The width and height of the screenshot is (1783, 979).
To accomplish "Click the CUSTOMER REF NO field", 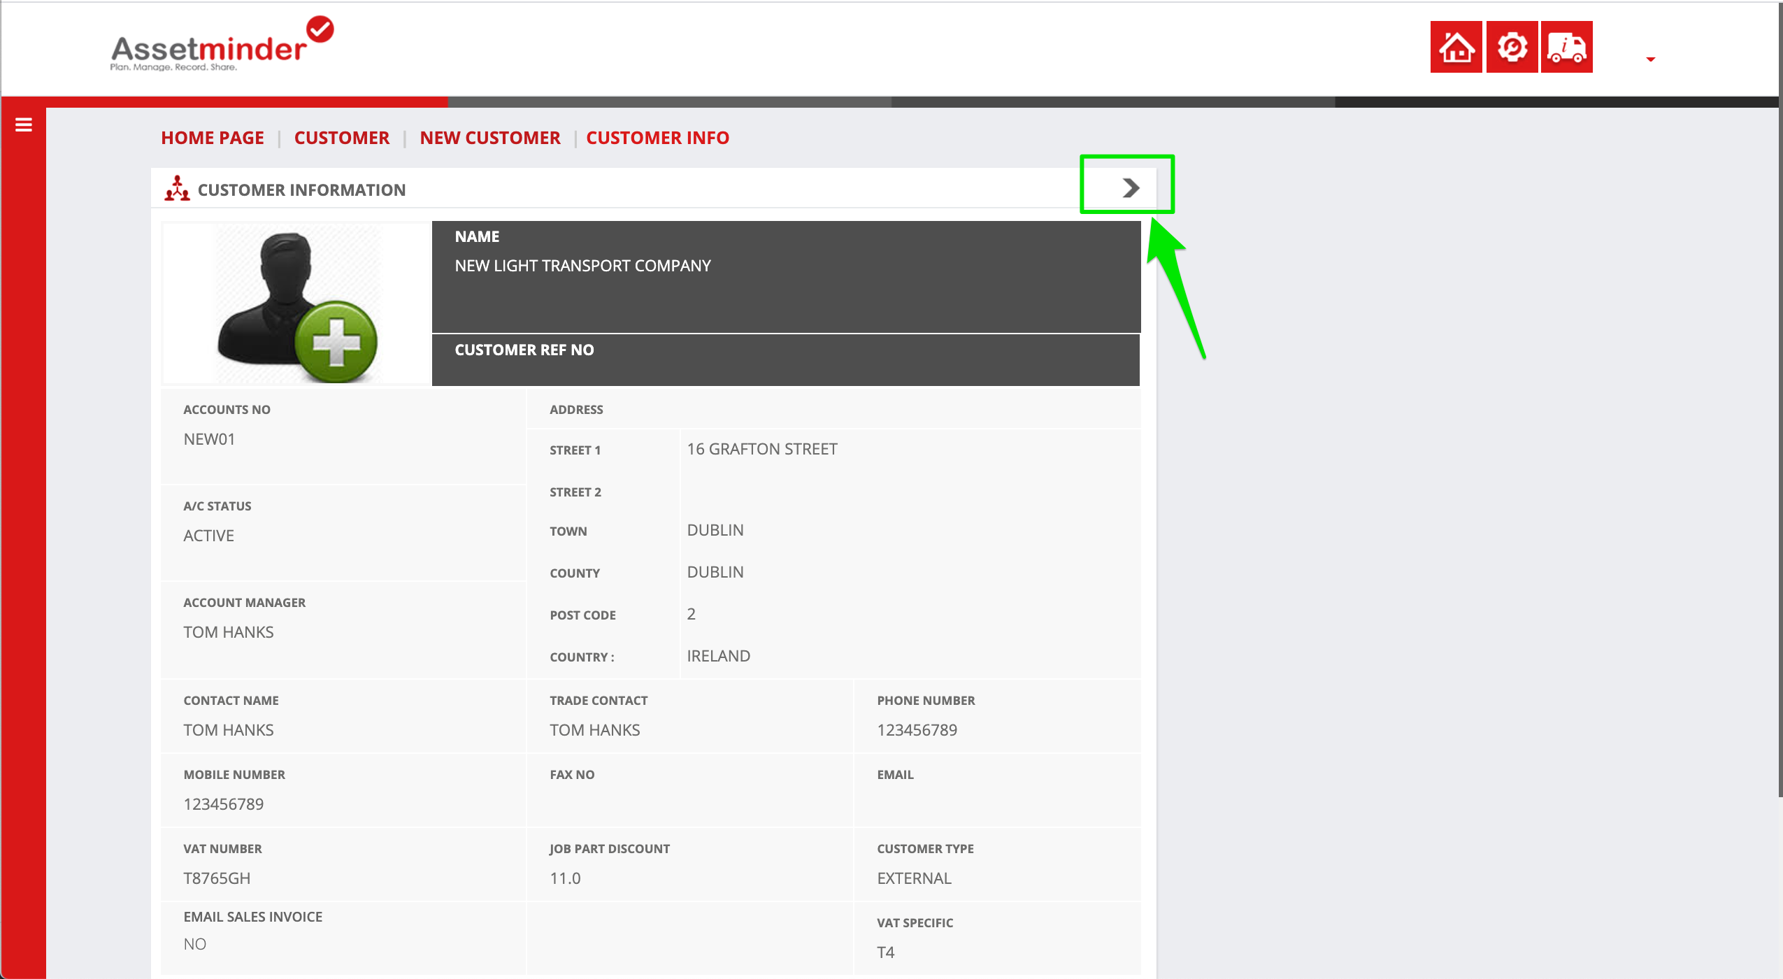I will pyautogui.click(x=786, y=360).
